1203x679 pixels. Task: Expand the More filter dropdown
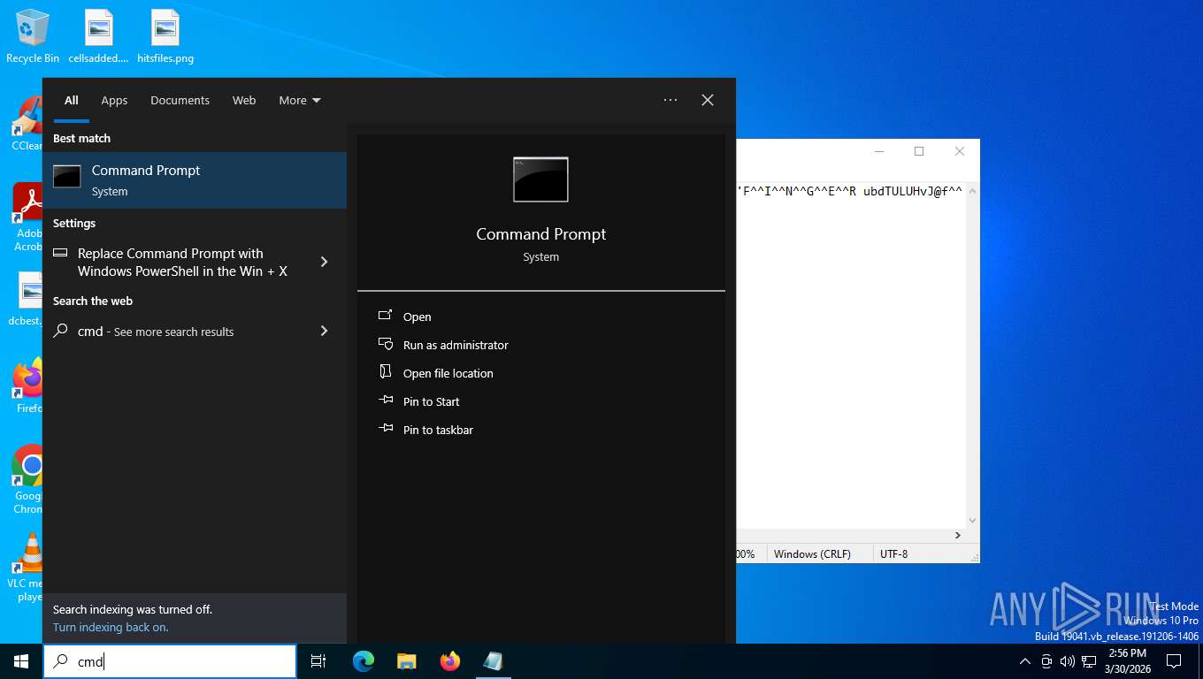click(300, 101)
